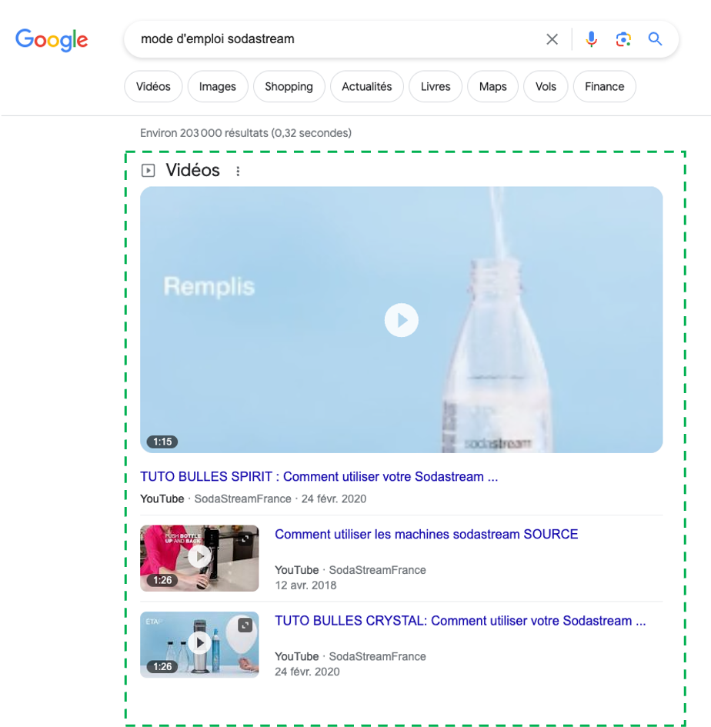Click the 1:15 duration badge on the large video
The image size is (711, 727).
point(162,442)
